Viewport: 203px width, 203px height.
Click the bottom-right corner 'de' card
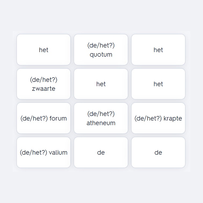[x=158, y=152]
